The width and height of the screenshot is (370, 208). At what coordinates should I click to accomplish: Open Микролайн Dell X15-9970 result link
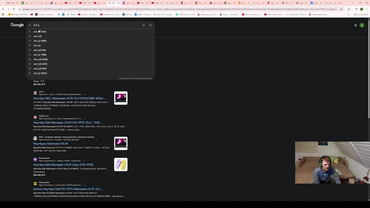[x=68, y=189]
